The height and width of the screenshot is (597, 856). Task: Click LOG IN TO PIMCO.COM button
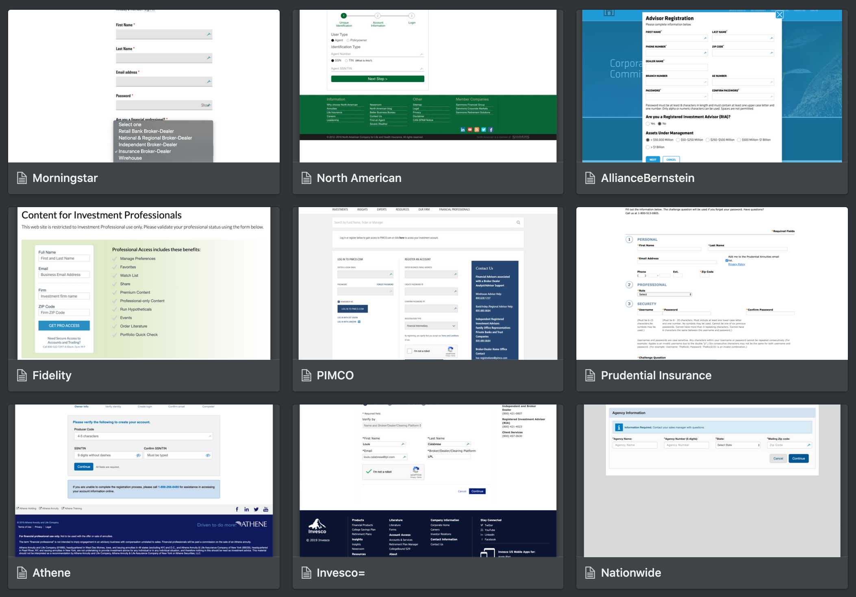coord(352,309)
